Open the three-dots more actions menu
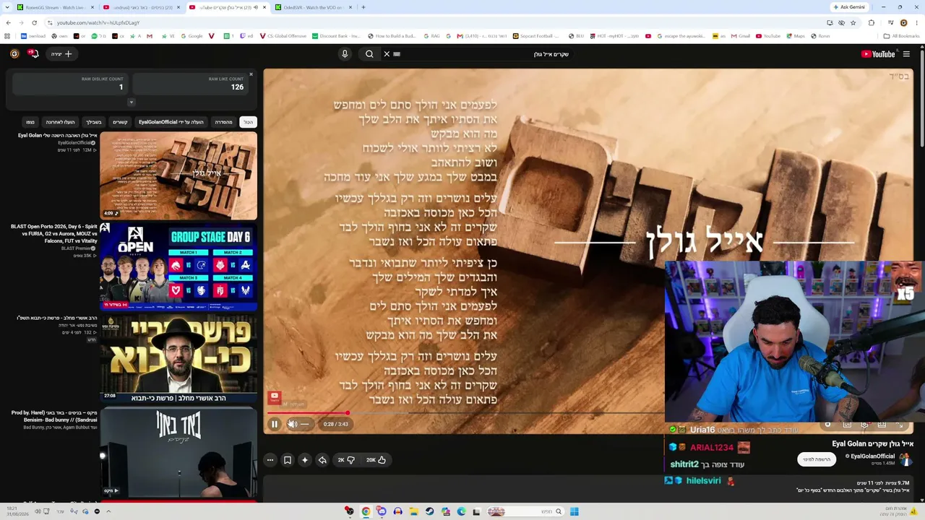Screen dimensions: 925x520 pyautogui.click(x=270, y=460)
